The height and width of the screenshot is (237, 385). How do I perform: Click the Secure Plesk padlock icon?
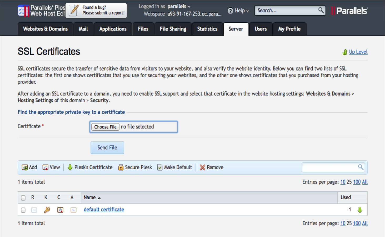(x=121, y=167)
